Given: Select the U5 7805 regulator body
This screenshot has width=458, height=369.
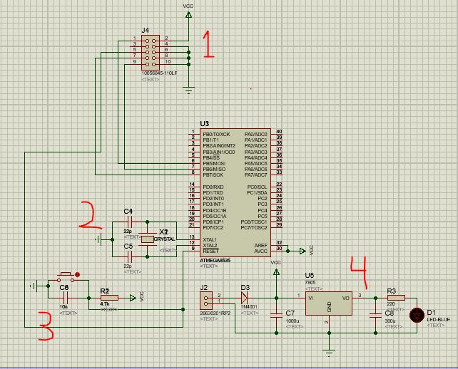Looking at the screenshot, I should 329,303.
